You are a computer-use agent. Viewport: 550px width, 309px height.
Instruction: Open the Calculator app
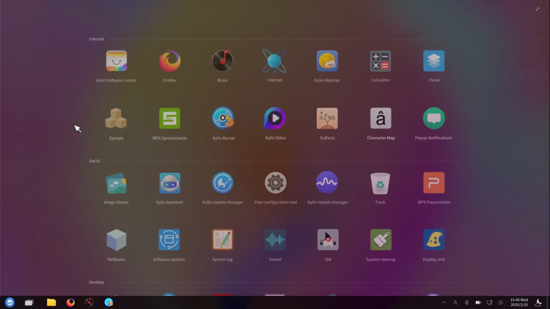pos(380,61)
